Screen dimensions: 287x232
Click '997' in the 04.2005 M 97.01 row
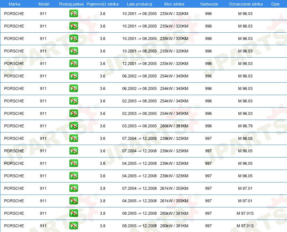[x=208, y=201]
